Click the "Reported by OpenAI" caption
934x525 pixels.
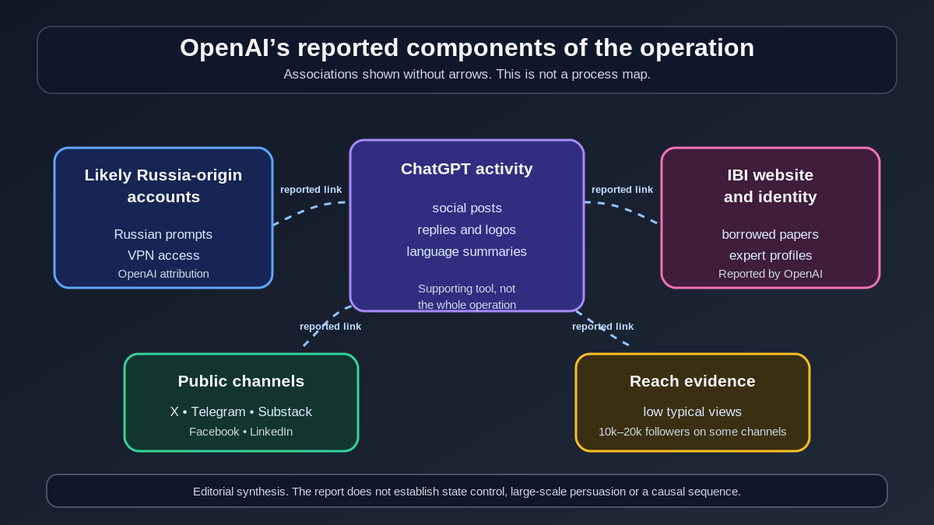pos(771,274)
